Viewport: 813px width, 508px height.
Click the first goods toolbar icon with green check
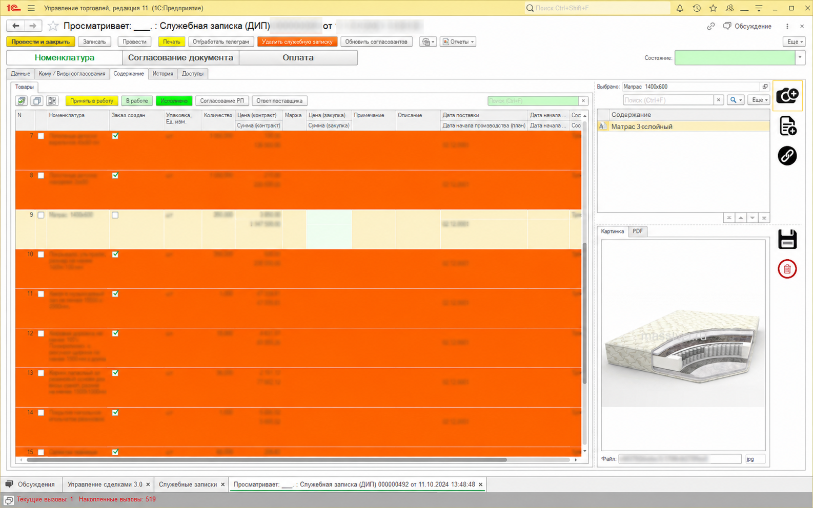22,101
